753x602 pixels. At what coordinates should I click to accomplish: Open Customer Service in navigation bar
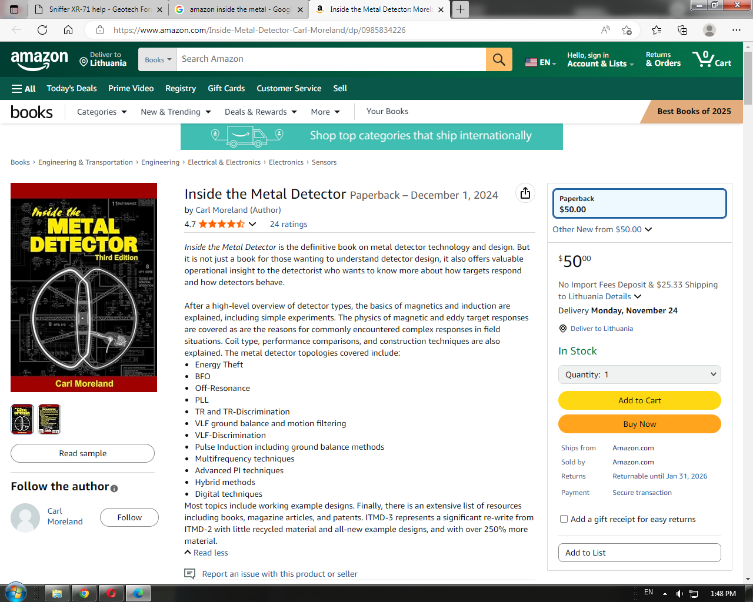(x=289, y=88)
